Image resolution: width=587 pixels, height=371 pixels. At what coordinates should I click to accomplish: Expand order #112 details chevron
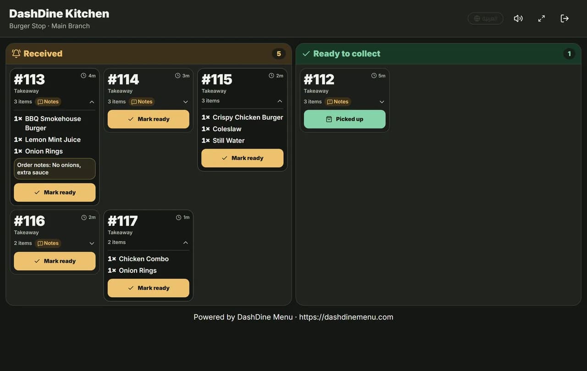pyautogui.click(x=382, y=102)
